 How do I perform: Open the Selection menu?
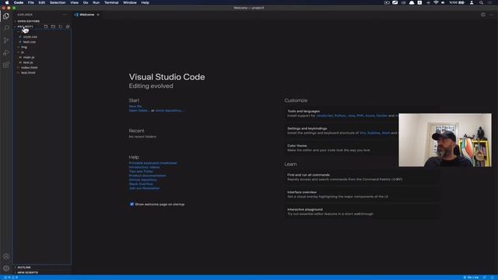click(x=58, y=2)
